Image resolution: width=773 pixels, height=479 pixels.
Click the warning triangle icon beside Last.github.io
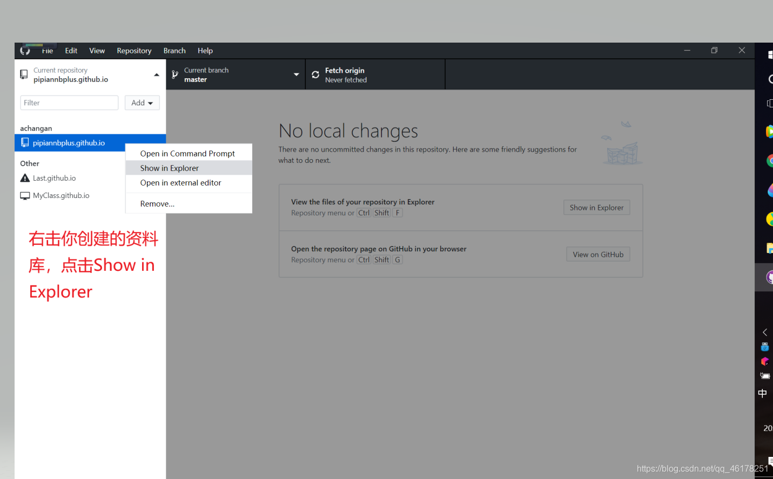point(25,178)
